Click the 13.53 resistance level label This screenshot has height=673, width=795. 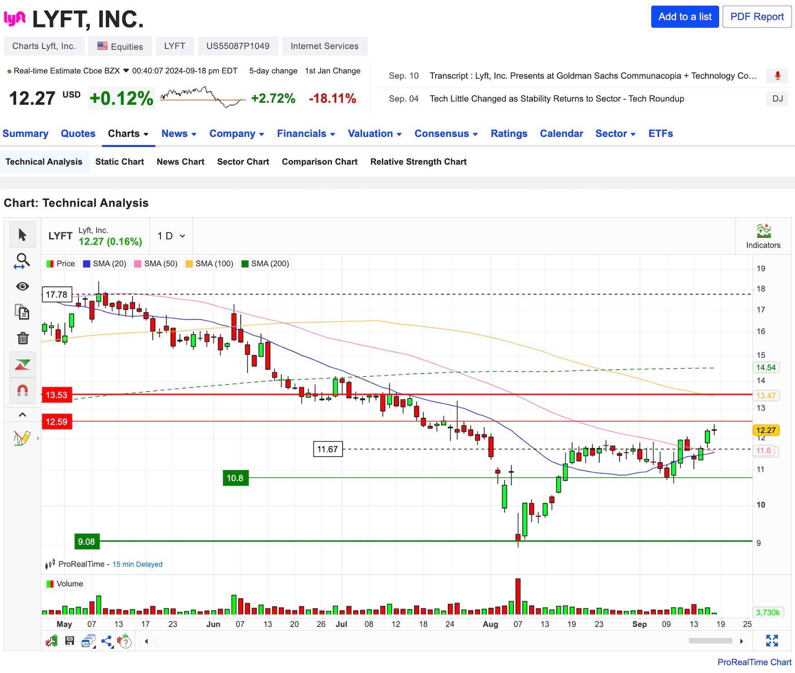(x=57, y=395)
